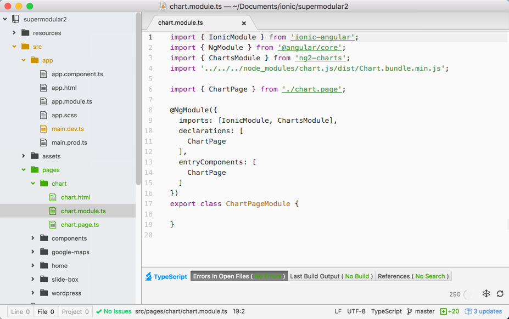Change the TypeScript grammar in status bar
The height and width of the screenshot is (319, 509).
pyautogui.click(x=387, y=311)
